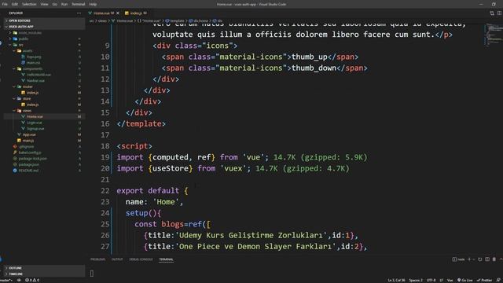Click the babel.config.js file icon
Image resolution: width=503 pixels, height=283 pixels.
tap(15, 153)
